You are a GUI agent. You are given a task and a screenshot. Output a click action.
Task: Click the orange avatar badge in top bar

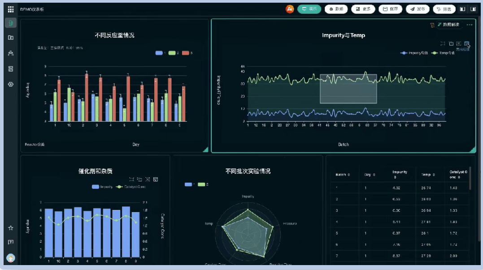click(290, 9)
